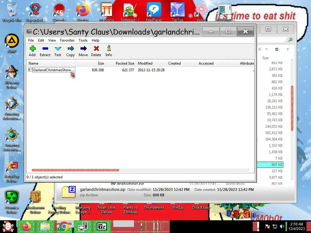Sort by the Modified column header
This screenshot has height=233, width=311.
click(x=151, y=63)
